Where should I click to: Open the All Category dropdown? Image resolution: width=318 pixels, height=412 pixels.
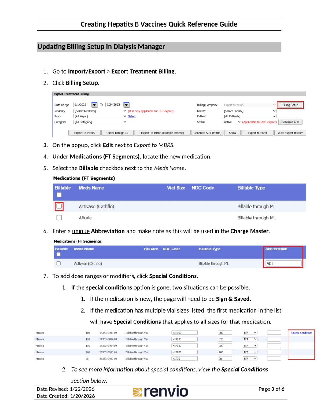click(x=100, y=122)
